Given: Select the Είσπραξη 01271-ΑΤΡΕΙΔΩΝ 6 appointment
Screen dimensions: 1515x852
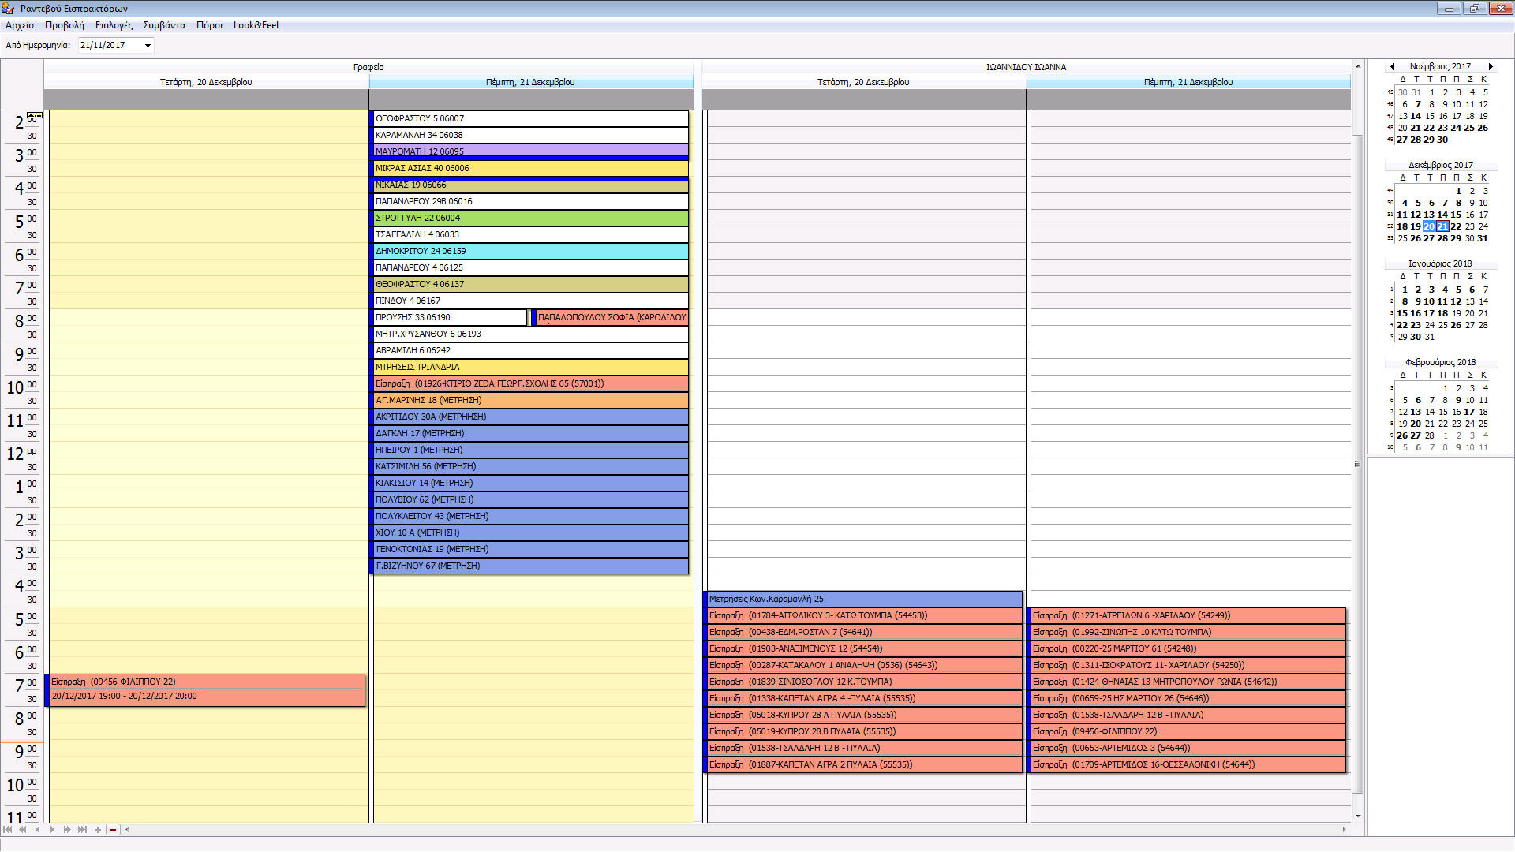Looking at the screenshot, I should (x=1187, y=615).
